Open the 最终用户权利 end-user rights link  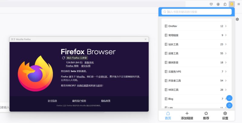pos(79,101)
